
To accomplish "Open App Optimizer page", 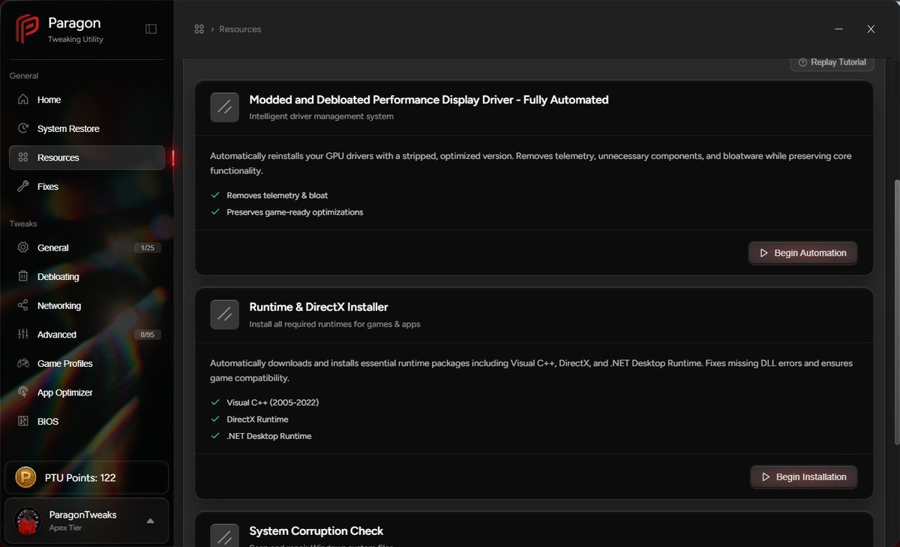I will point(87,392).
